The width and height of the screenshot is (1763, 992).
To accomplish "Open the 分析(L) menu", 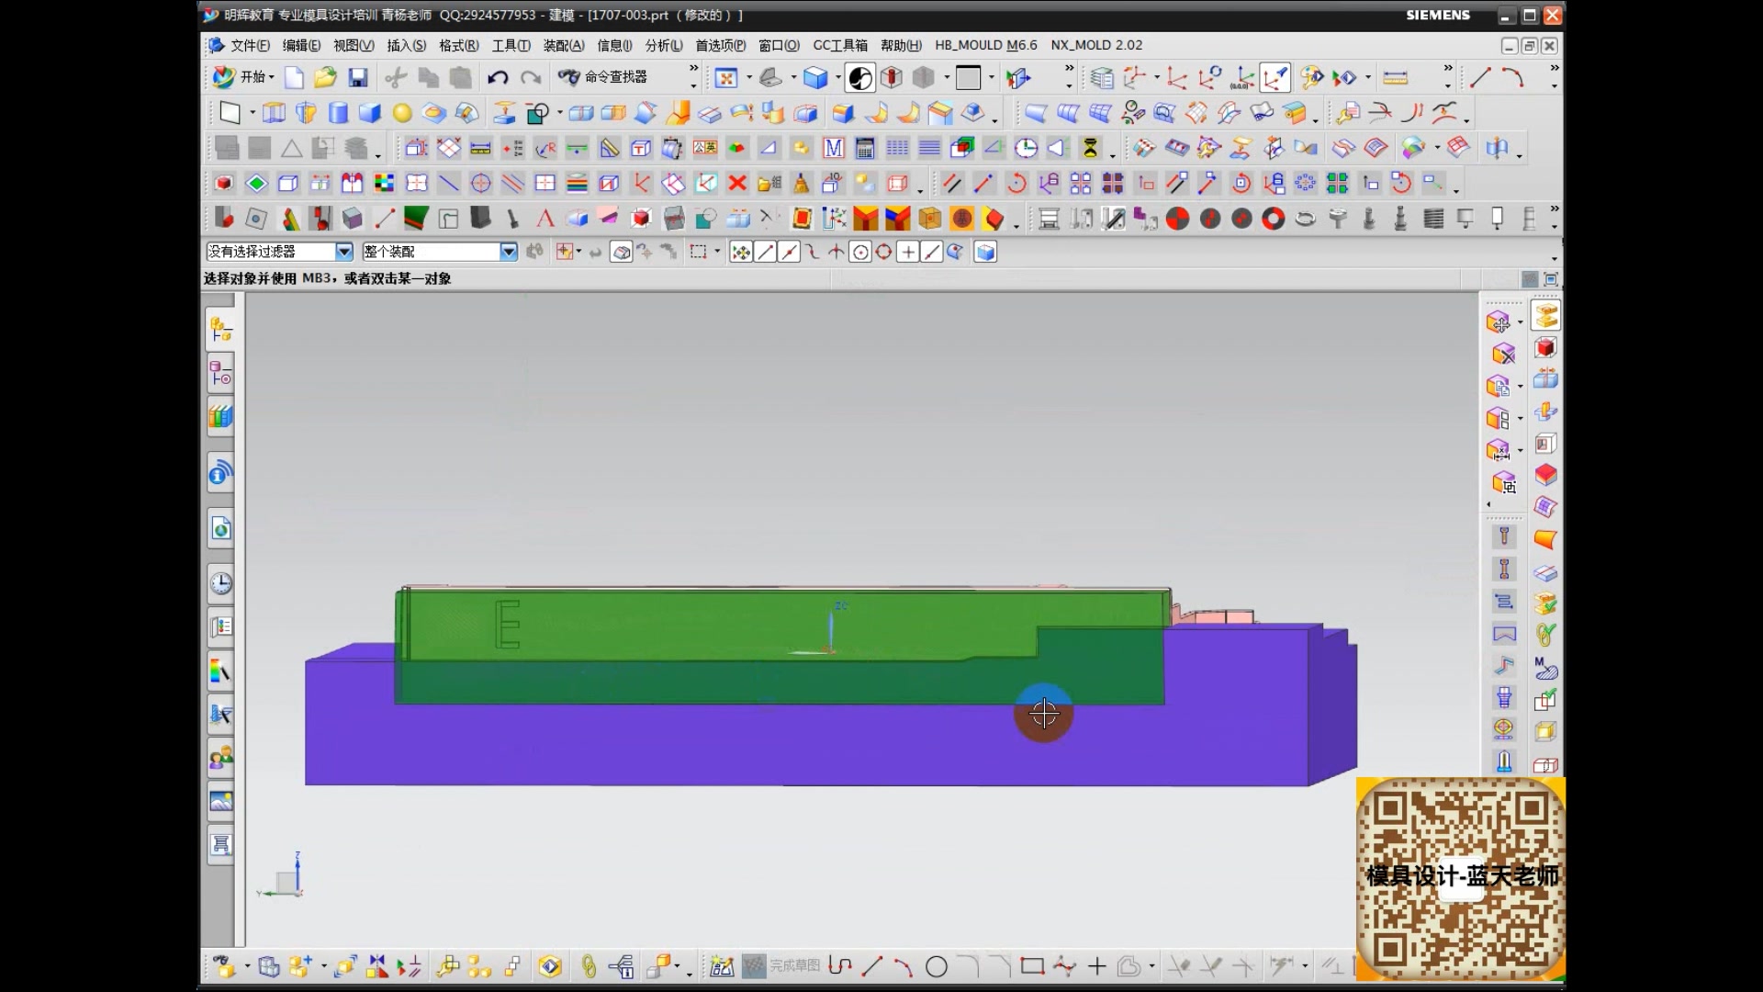I will click(x=663, y=45).
